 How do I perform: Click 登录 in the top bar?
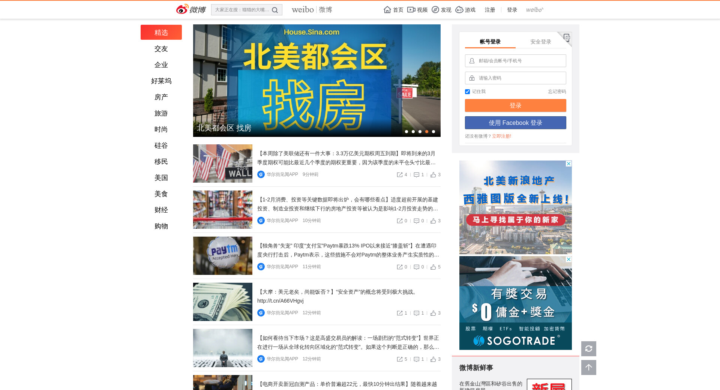click(512, 10)
